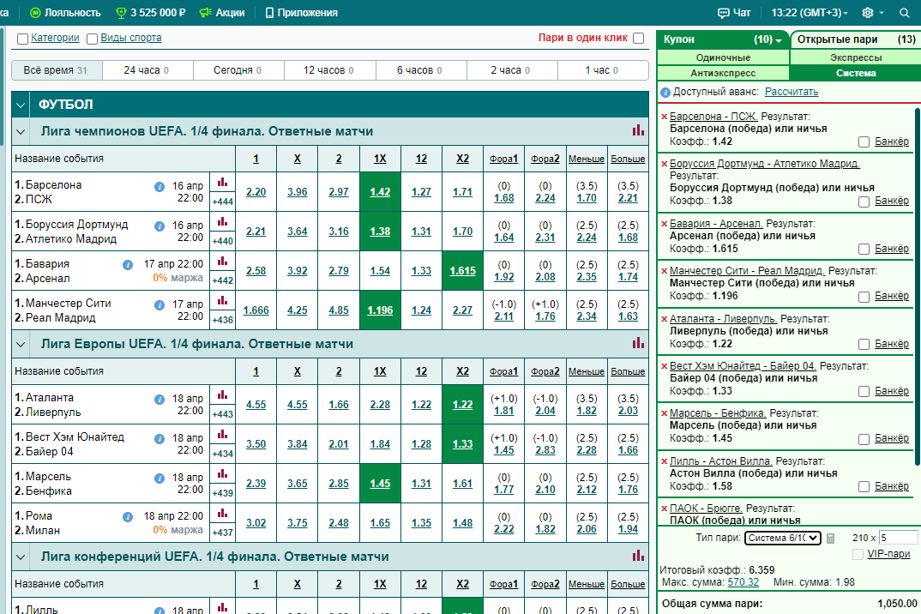The height and width of the screenshot is (614, 921).
Task: Open Приложения in top bar
Action: [302, 12]
